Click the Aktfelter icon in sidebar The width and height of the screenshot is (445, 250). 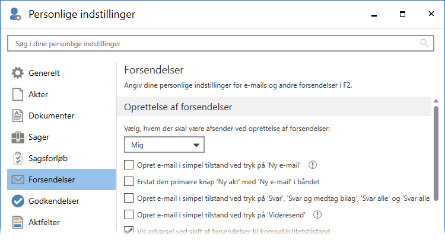pyautogui.click(x=18, y=223)
